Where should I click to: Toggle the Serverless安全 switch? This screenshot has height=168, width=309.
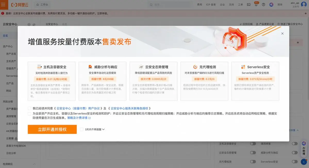295,162
